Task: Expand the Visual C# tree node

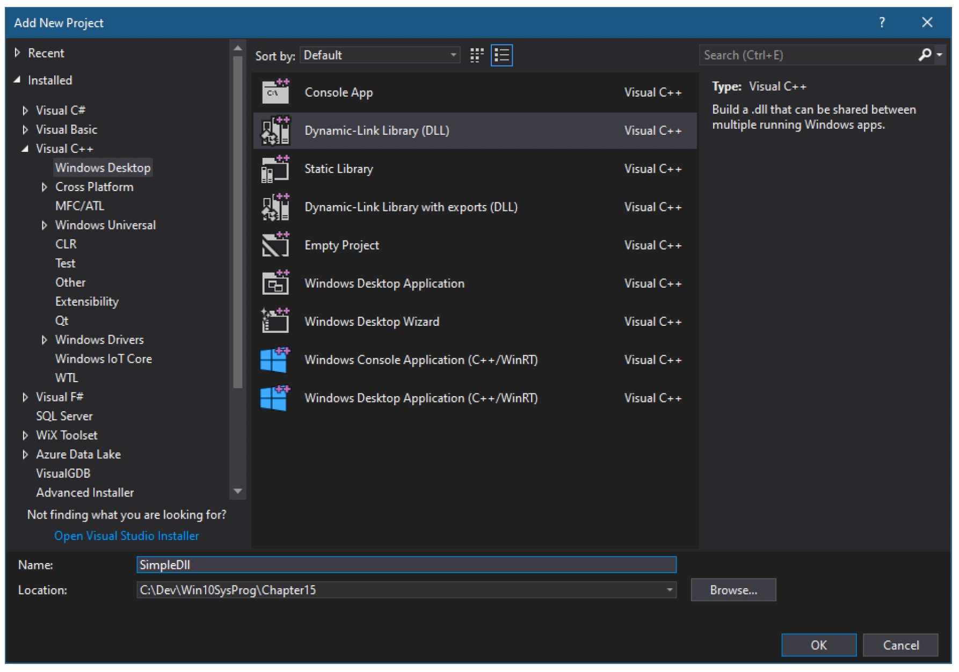Action: point(25,111)
